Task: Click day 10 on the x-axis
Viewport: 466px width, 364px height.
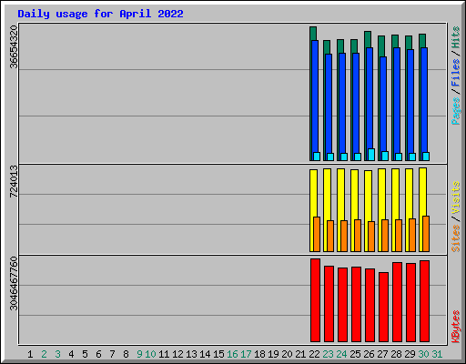Action: (x=150, y=354)
